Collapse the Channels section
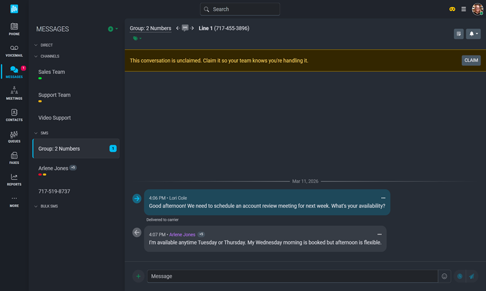Screen dimensions: 486x291 pos(36,56)
